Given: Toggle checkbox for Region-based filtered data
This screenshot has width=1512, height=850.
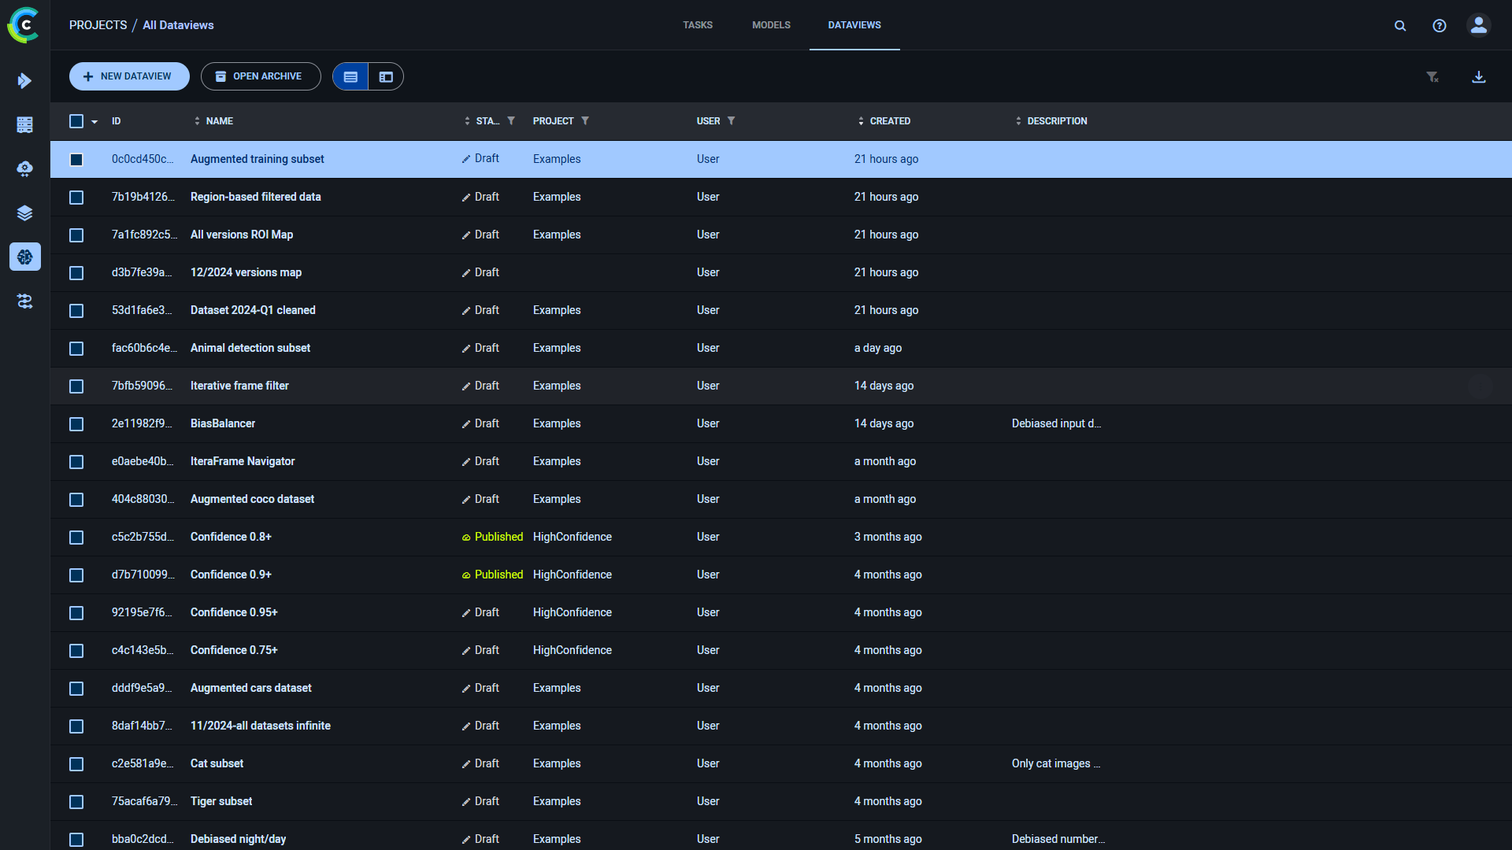Looking at the screenshot, I should point(77,198).
